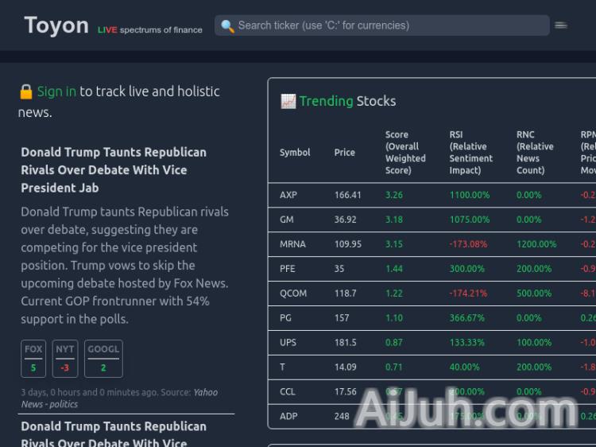Screen dimensions: 596x447
Task: Click the Trending Stocks chart icon
Action: click(x=288, y=101)
